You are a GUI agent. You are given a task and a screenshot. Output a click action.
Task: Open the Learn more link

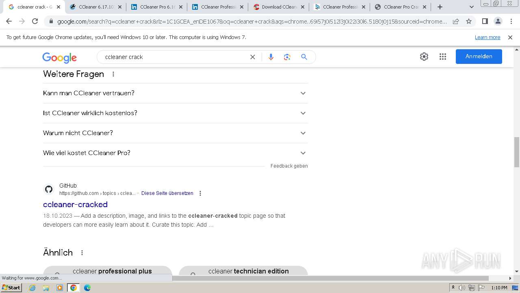click(x=487, y=37)
